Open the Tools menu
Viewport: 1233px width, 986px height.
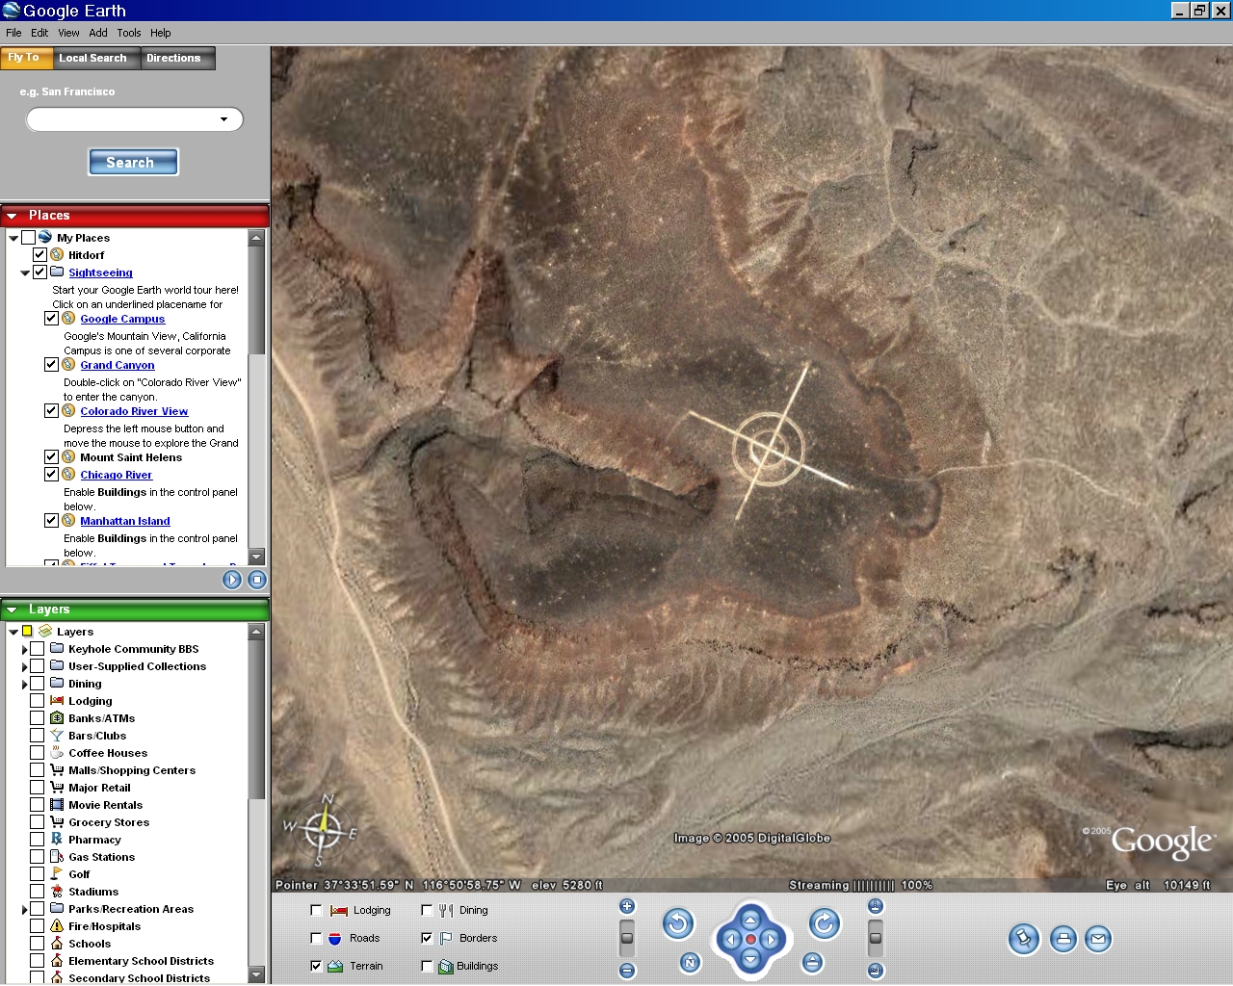pyautogui.click(x=129, y=33)
